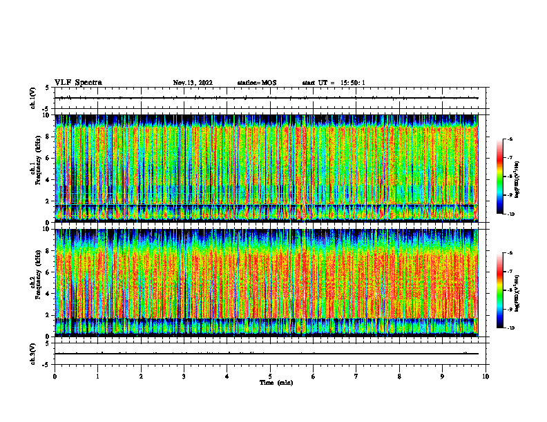Click time axis tick label "8"

click(x=399, y=376)
